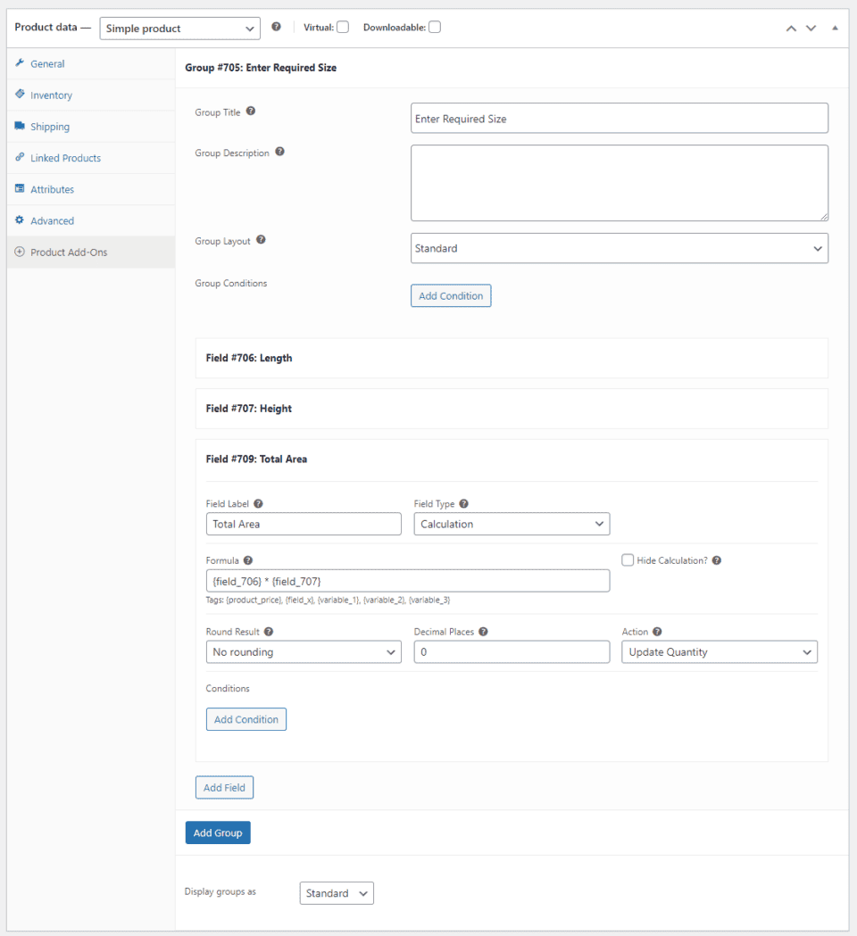This screenshot has height=936, width=857.
Task: Change the Action dropdown from Update Quantity
Action: [x=719, y=651]
